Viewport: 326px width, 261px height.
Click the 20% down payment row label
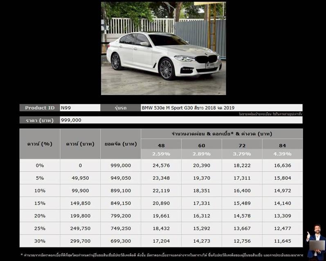(x=40, y=216)
